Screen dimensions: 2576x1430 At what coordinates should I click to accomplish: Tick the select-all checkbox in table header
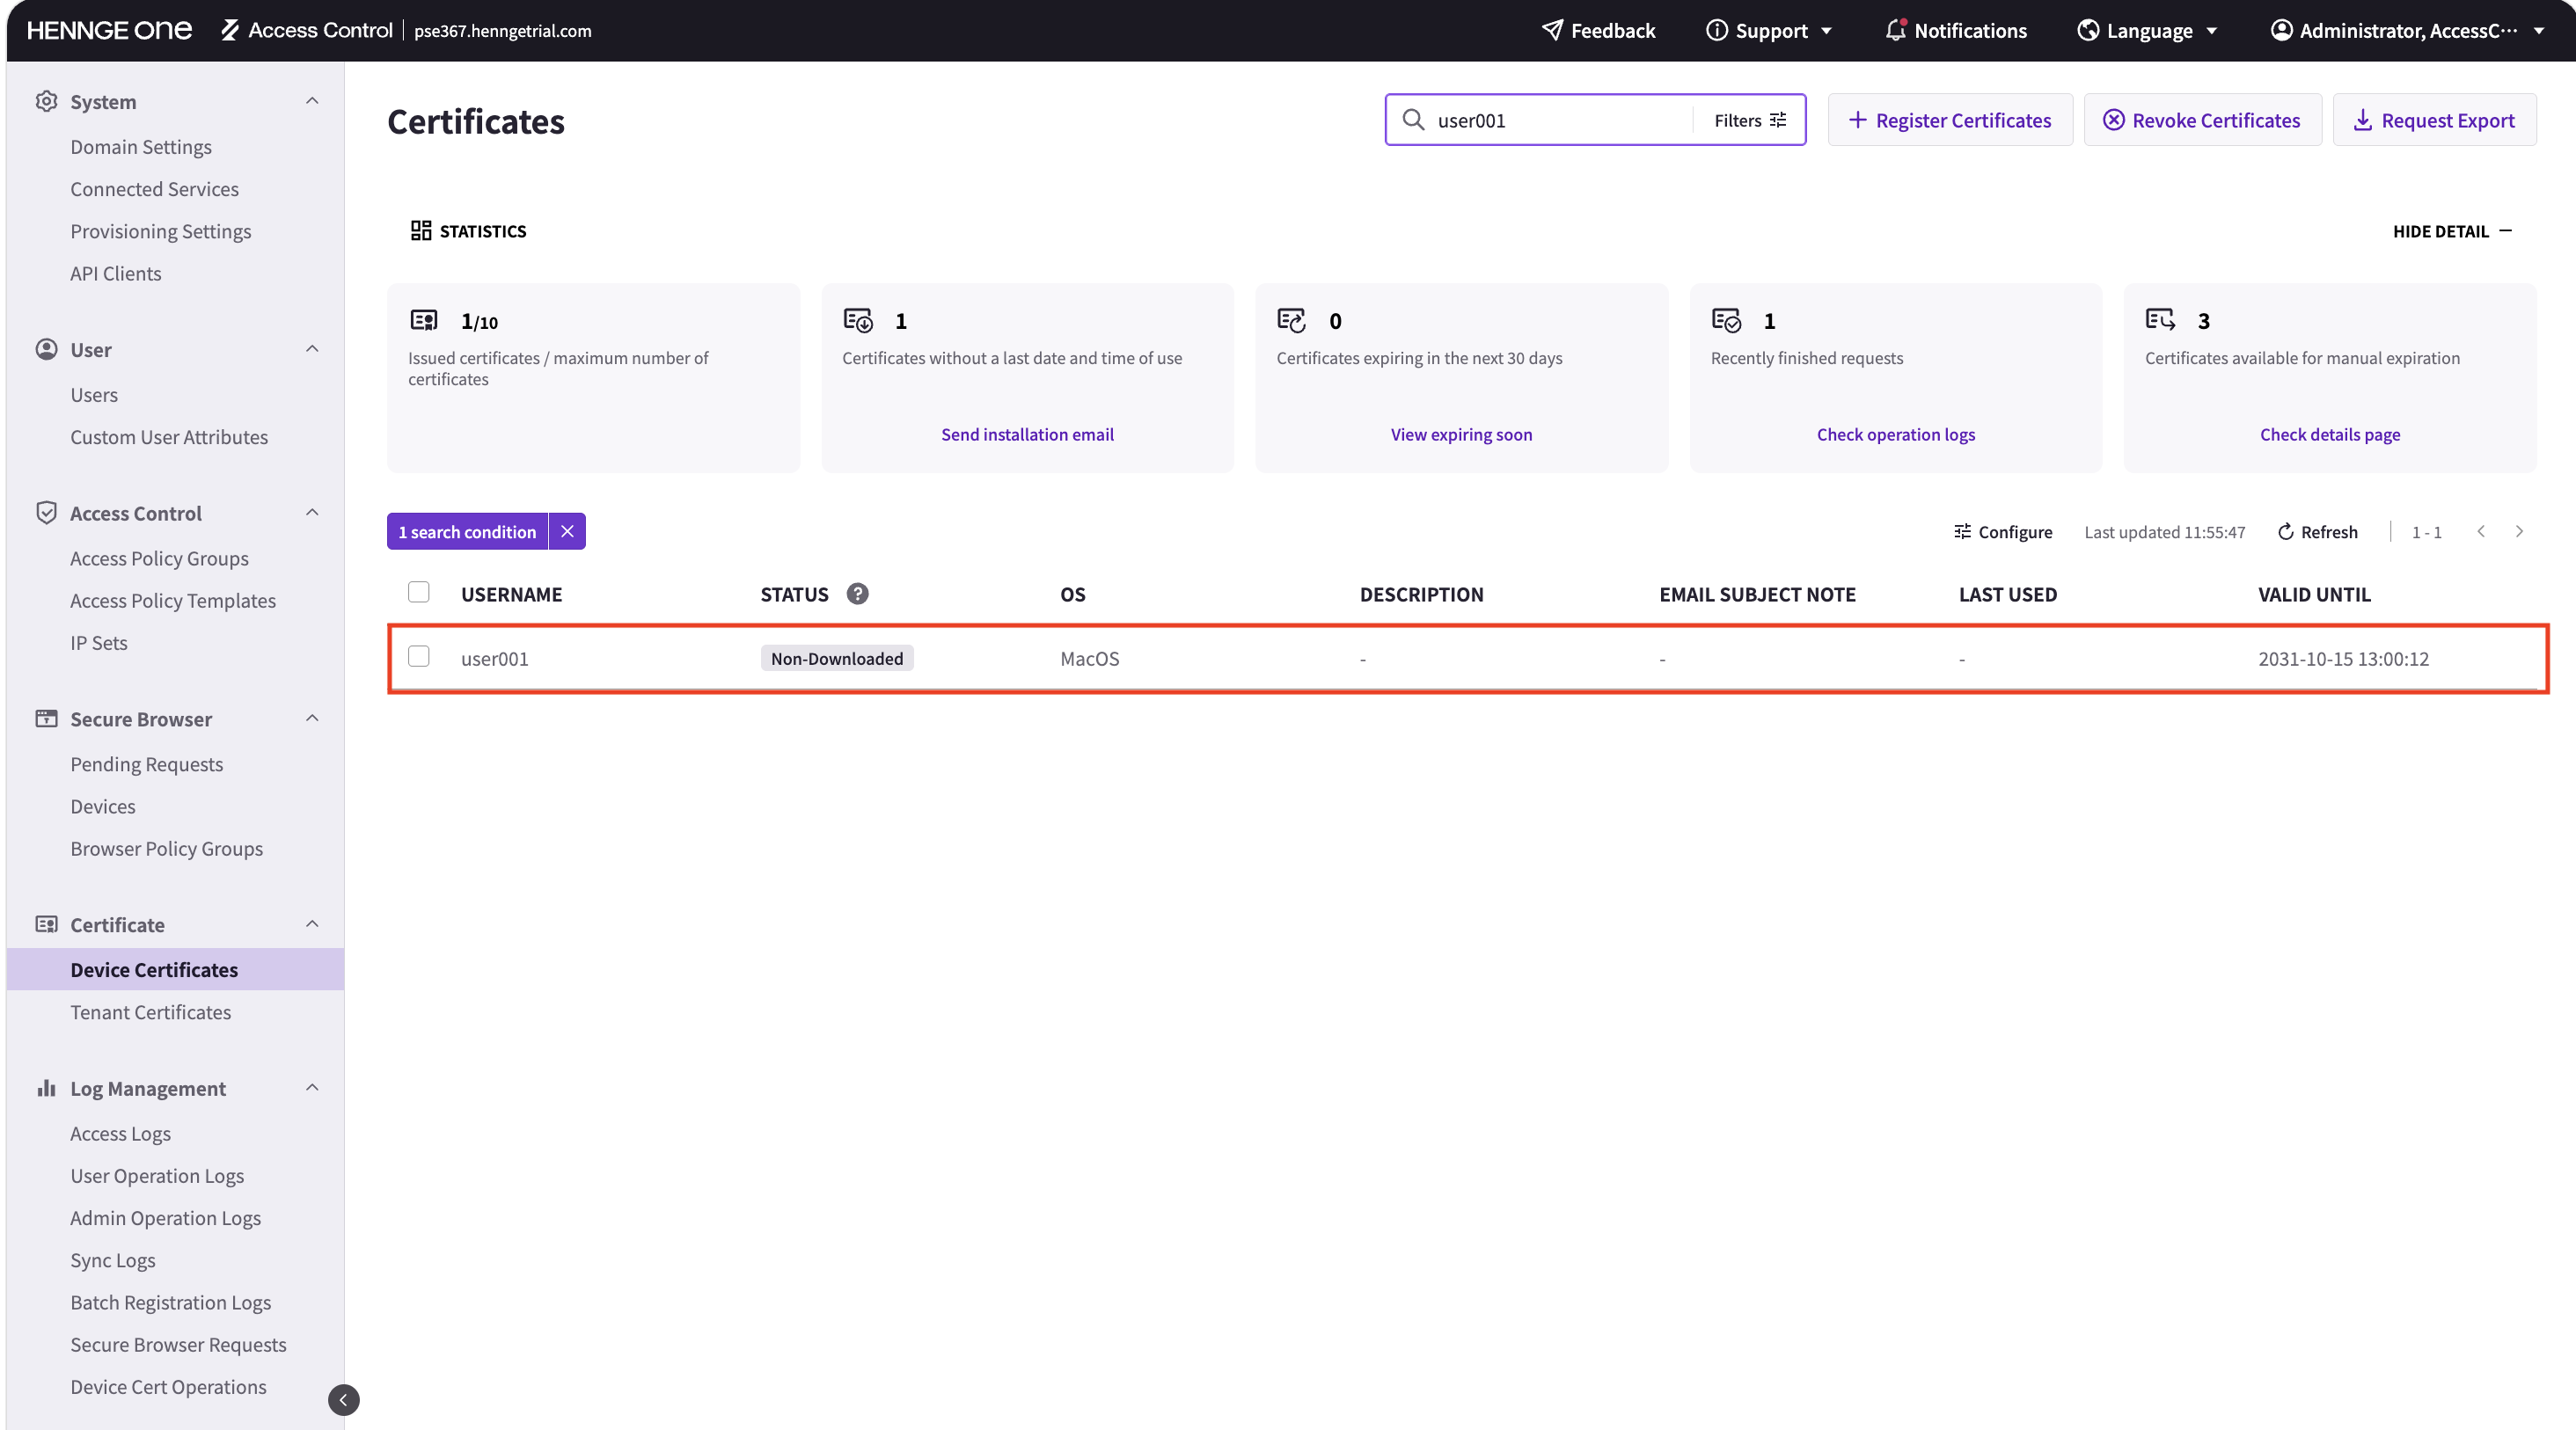(419, 593)
